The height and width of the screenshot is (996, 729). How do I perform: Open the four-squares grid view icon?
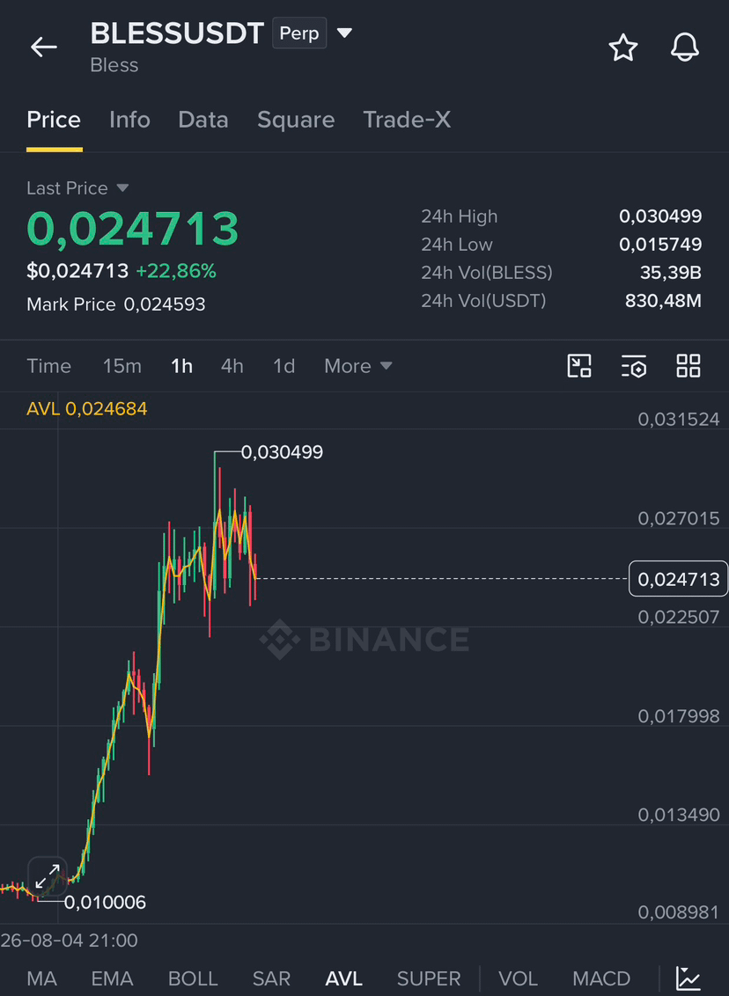coord(688,366)
